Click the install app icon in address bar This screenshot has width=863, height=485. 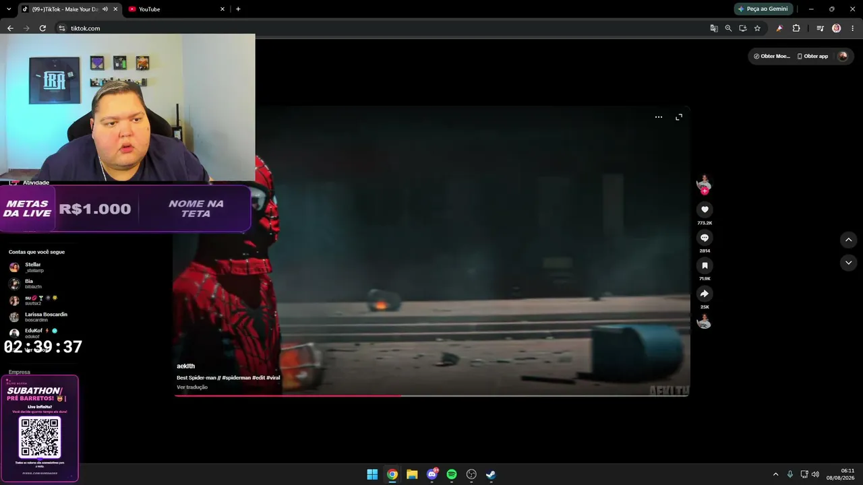coord(743,28)
